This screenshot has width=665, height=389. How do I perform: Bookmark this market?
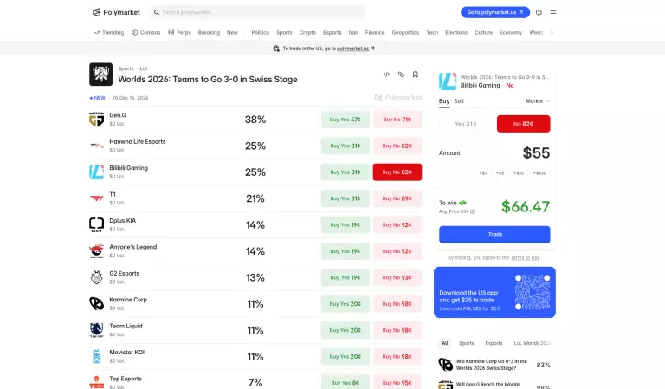point(416,75)
